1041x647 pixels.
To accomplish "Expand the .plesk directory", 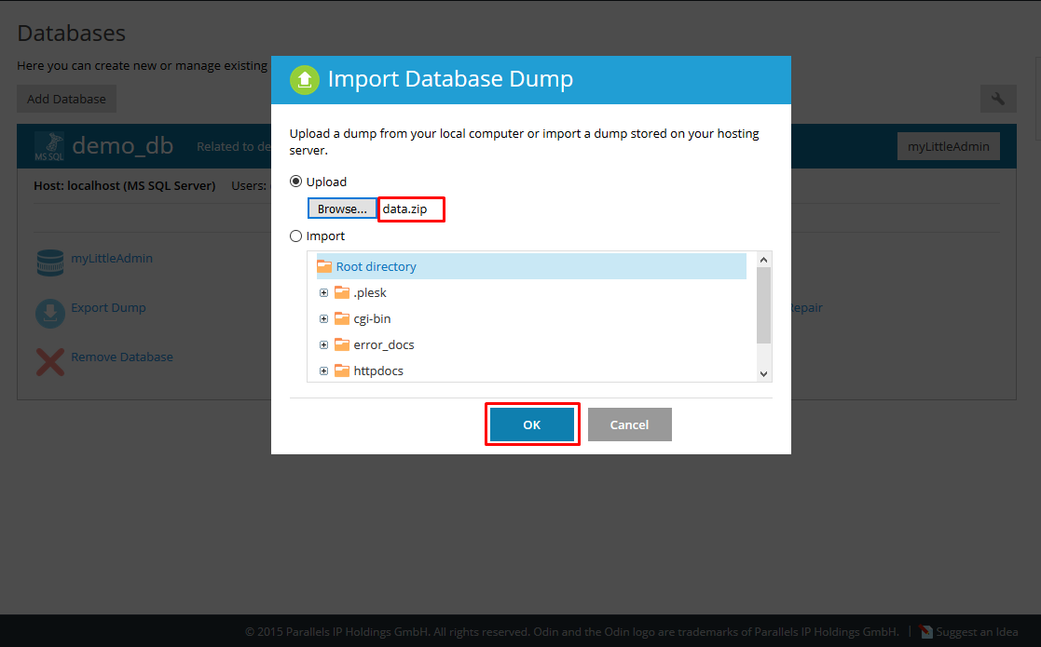I will [x=323, y=292].
